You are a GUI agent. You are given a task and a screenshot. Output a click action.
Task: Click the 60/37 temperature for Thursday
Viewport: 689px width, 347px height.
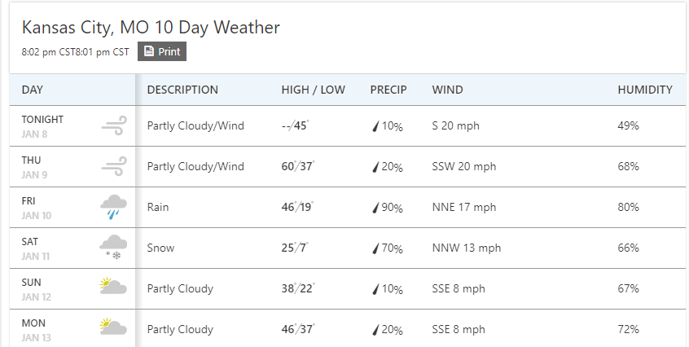(x=296, y=167)
